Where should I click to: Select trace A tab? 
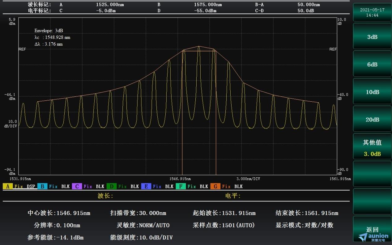(x=8, y=186)
